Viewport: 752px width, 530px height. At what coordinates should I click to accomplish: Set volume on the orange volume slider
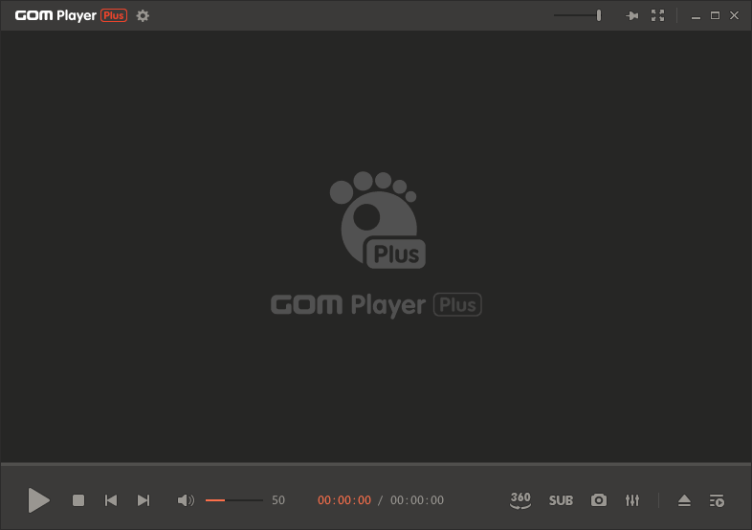[x=234, y=500]
